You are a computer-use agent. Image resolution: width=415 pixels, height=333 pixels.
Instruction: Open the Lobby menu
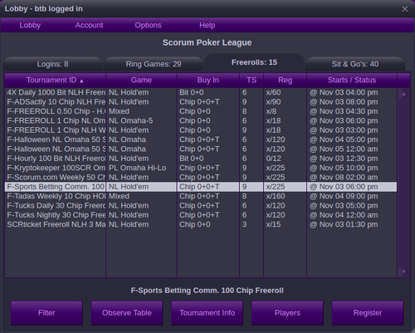tap(30, 25)
